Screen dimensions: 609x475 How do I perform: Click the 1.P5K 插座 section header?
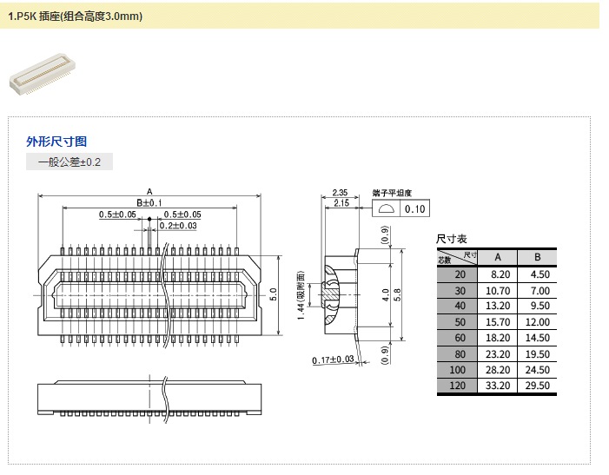pyautogui.click(x=76, y=16)
